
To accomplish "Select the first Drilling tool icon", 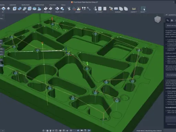I will pos(46,9).
